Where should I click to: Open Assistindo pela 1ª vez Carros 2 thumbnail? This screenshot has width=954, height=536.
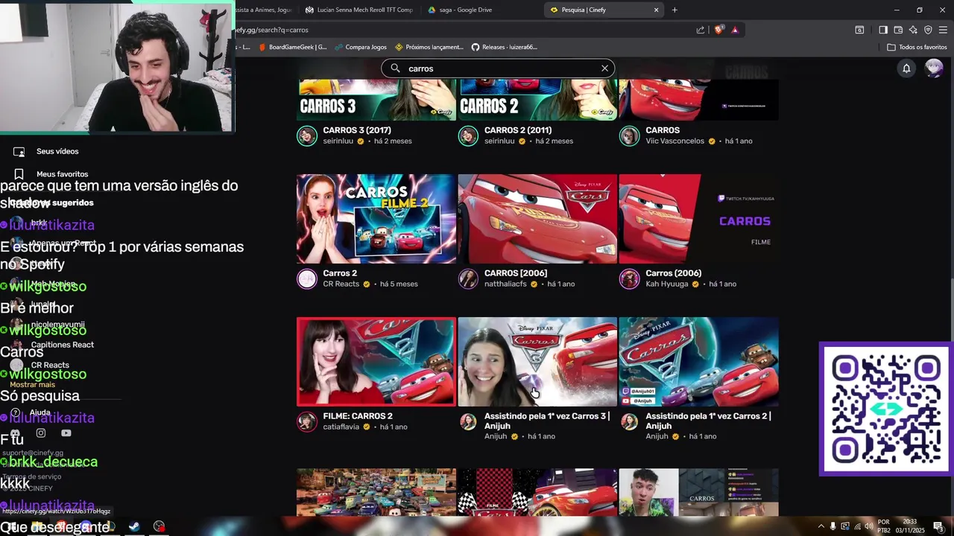698,362
